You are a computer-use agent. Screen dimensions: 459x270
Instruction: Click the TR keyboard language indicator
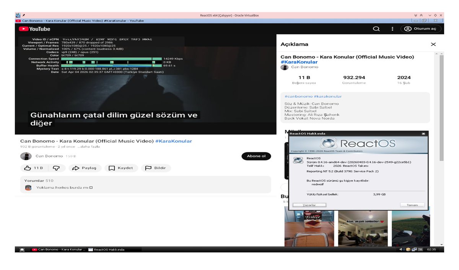[420, 249]
